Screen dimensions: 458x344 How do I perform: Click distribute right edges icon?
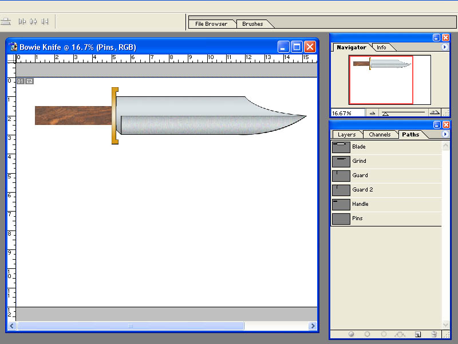coord(45,21)
